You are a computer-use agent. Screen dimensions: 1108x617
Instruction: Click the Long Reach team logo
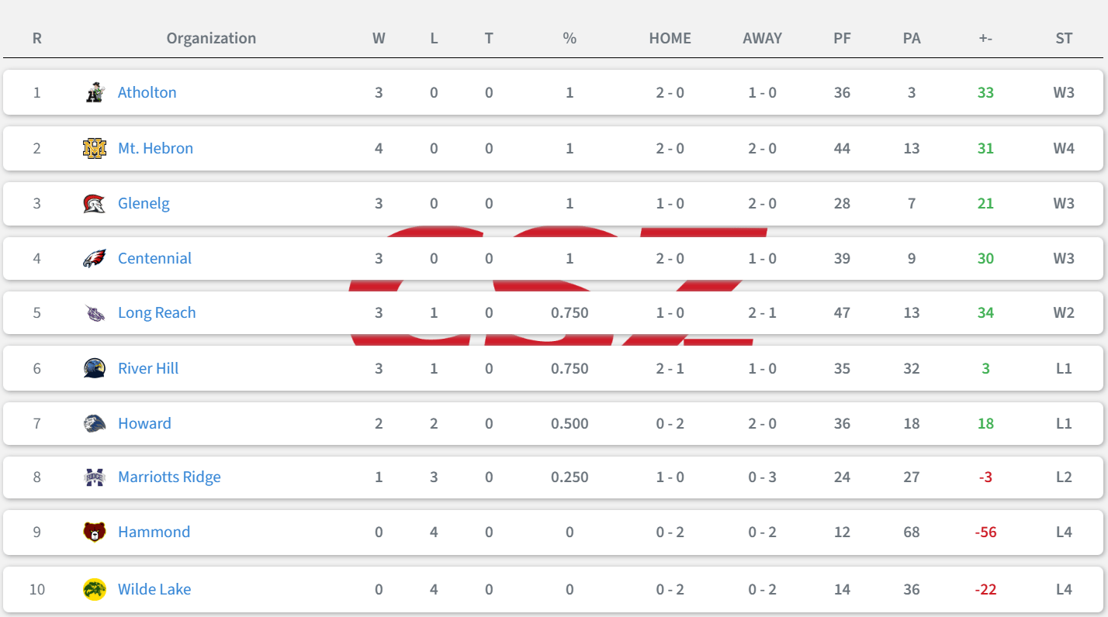95,313
